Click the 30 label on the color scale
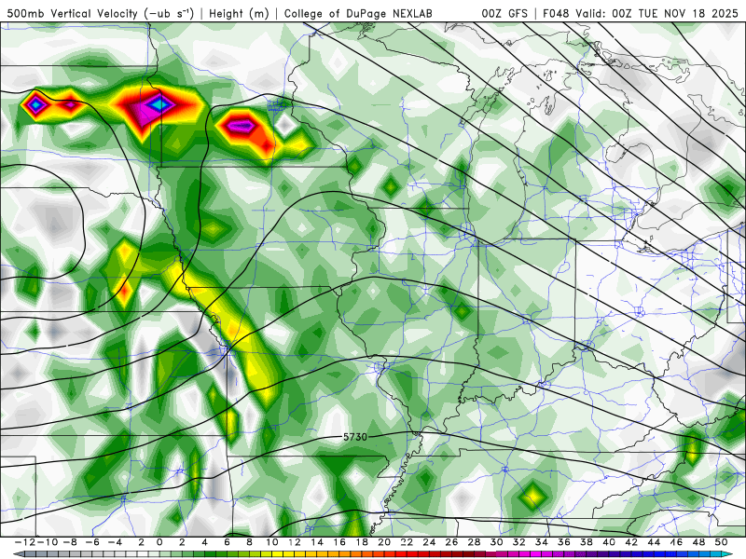746x559 pixels. [x=496, y=542]
